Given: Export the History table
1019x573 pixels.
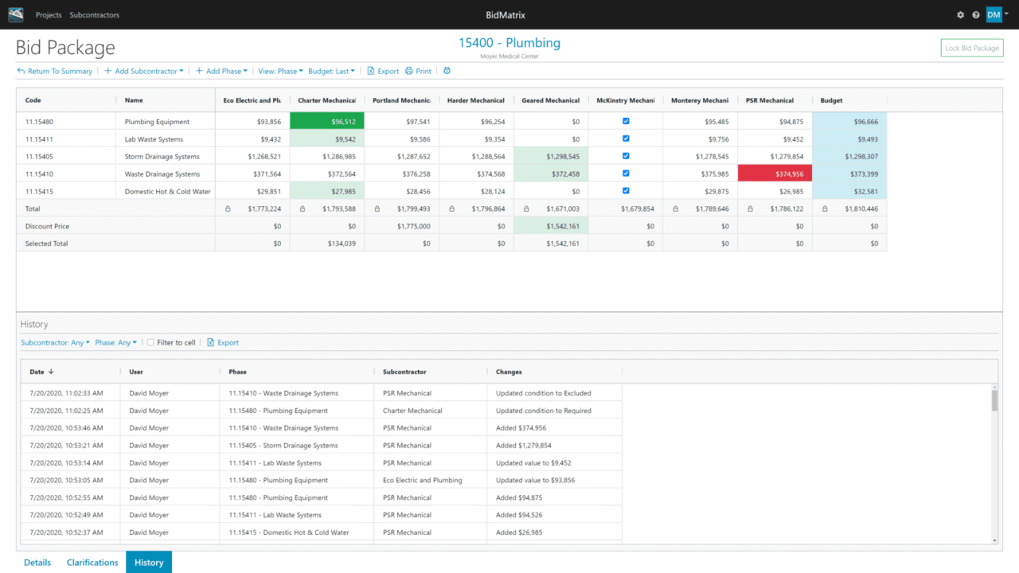Looking at the screenshot, I should pyautogui.click(x=222, y=343).
